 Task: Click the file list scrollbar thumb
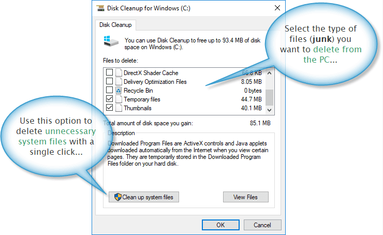[x=270, y=97]
